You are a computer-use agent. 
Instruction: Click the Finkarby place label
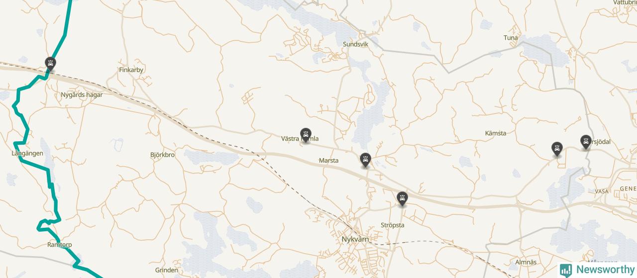point(131,70)
